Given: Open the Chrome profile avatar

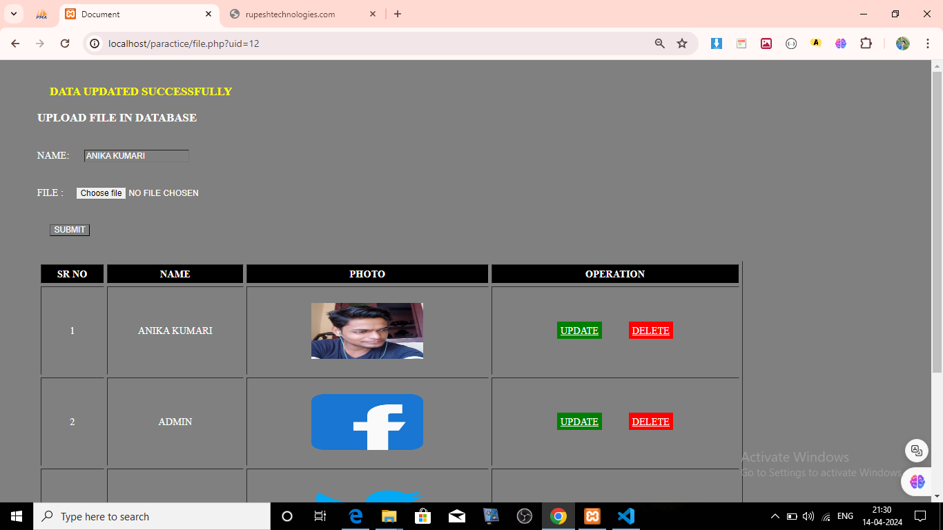Looking at the screenshot, I should pyautogui.click(x=903, y=43).
